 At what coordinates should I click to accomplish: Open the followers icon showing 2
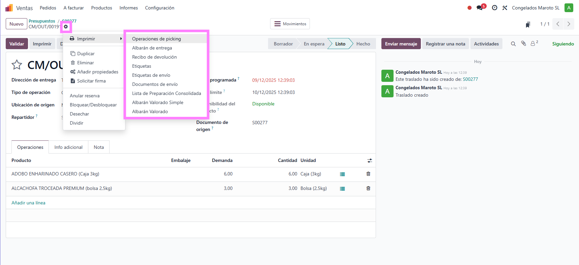coord(533,43)
